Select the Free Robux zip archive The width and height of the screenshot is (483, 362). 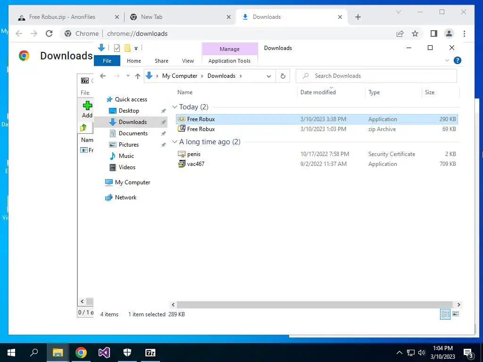[x=317, y=129]
